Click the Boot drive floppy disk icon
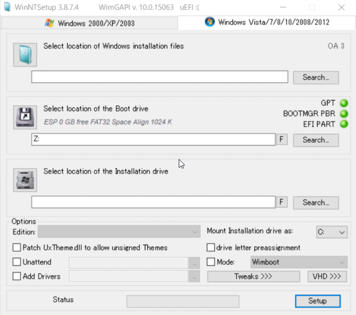This screenshot has width=356, height=315. pyautogui.click(x=25, y=117)
